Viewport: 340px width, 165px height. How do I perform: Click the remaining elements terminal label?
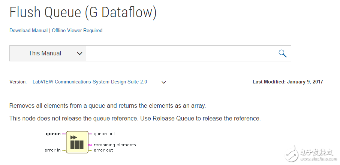point(115,145)
